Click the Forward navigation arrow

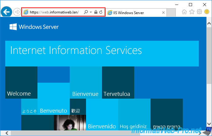point(17,12)
